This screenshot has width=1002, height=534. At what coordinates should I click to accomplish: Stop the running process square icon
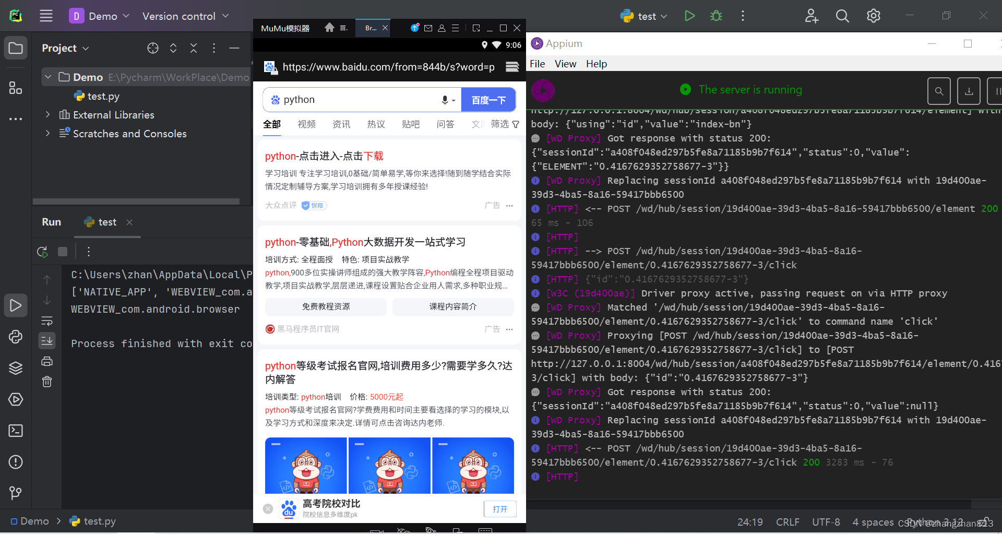pos(63,252)
